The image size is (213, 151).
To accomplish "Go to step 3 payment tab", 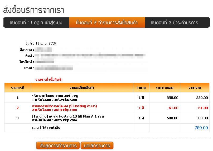I will tap(175, 23).
